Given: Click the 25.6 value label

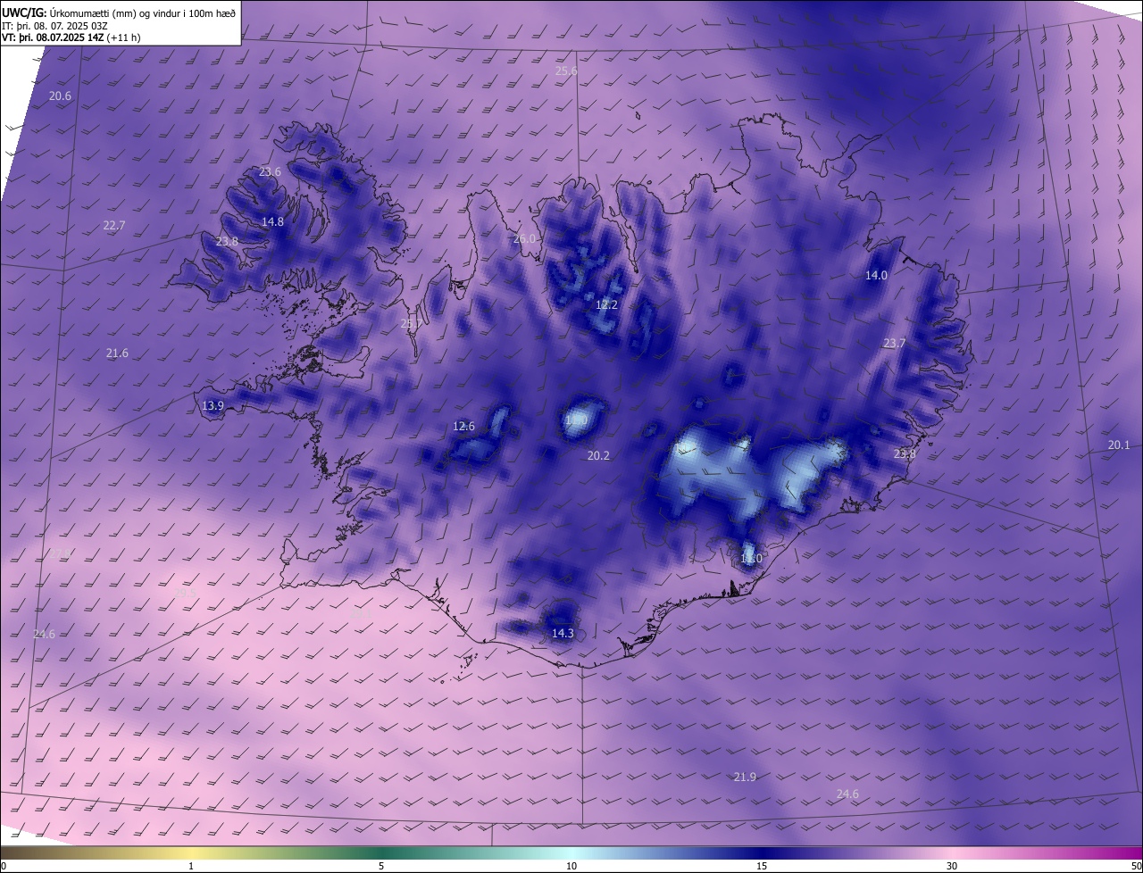Looking at the screenshot, I should (566, 71).
